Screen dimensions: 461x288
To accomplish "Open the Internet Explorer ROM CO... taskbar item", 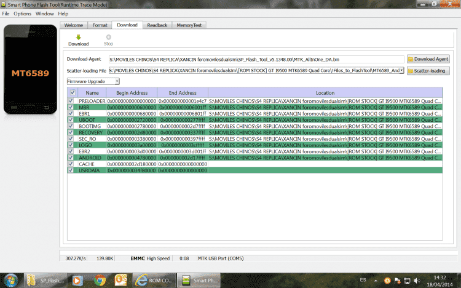I will [x=154, y=281].
